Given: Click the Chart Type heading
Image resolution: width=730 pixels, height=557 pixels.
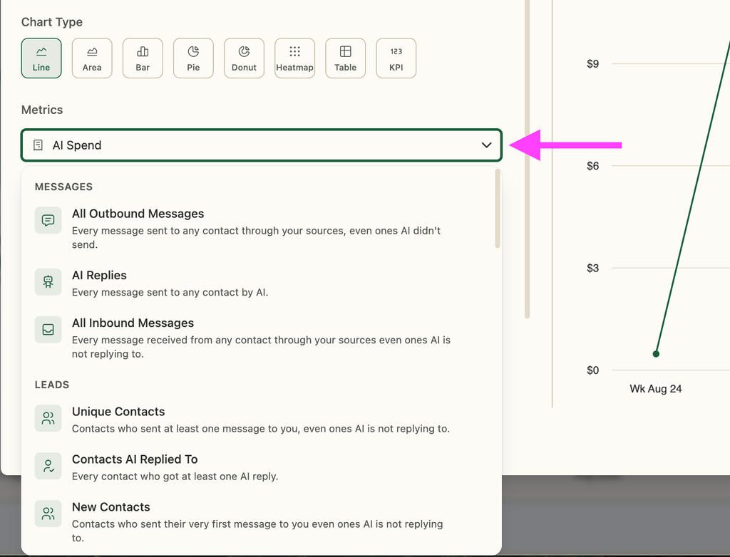Looking at the screenshot, I should pos(52,22).
